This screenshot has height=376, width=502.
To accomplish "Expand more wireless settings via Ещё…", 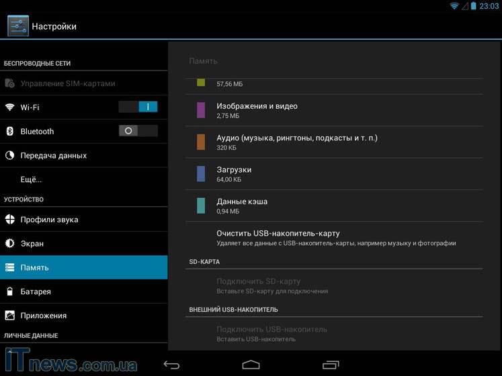I will tap(31, 179).
